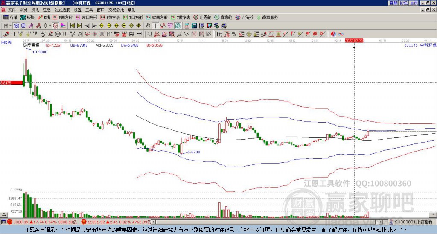Open the 交易委托 menu
Image resolution: width=437 pixels, height=234 pixels.
116,10
